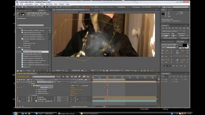The width and height of the screenshot is (205, 115).
Task: Enable motion blur for timeline
Action: coord(79,77)
